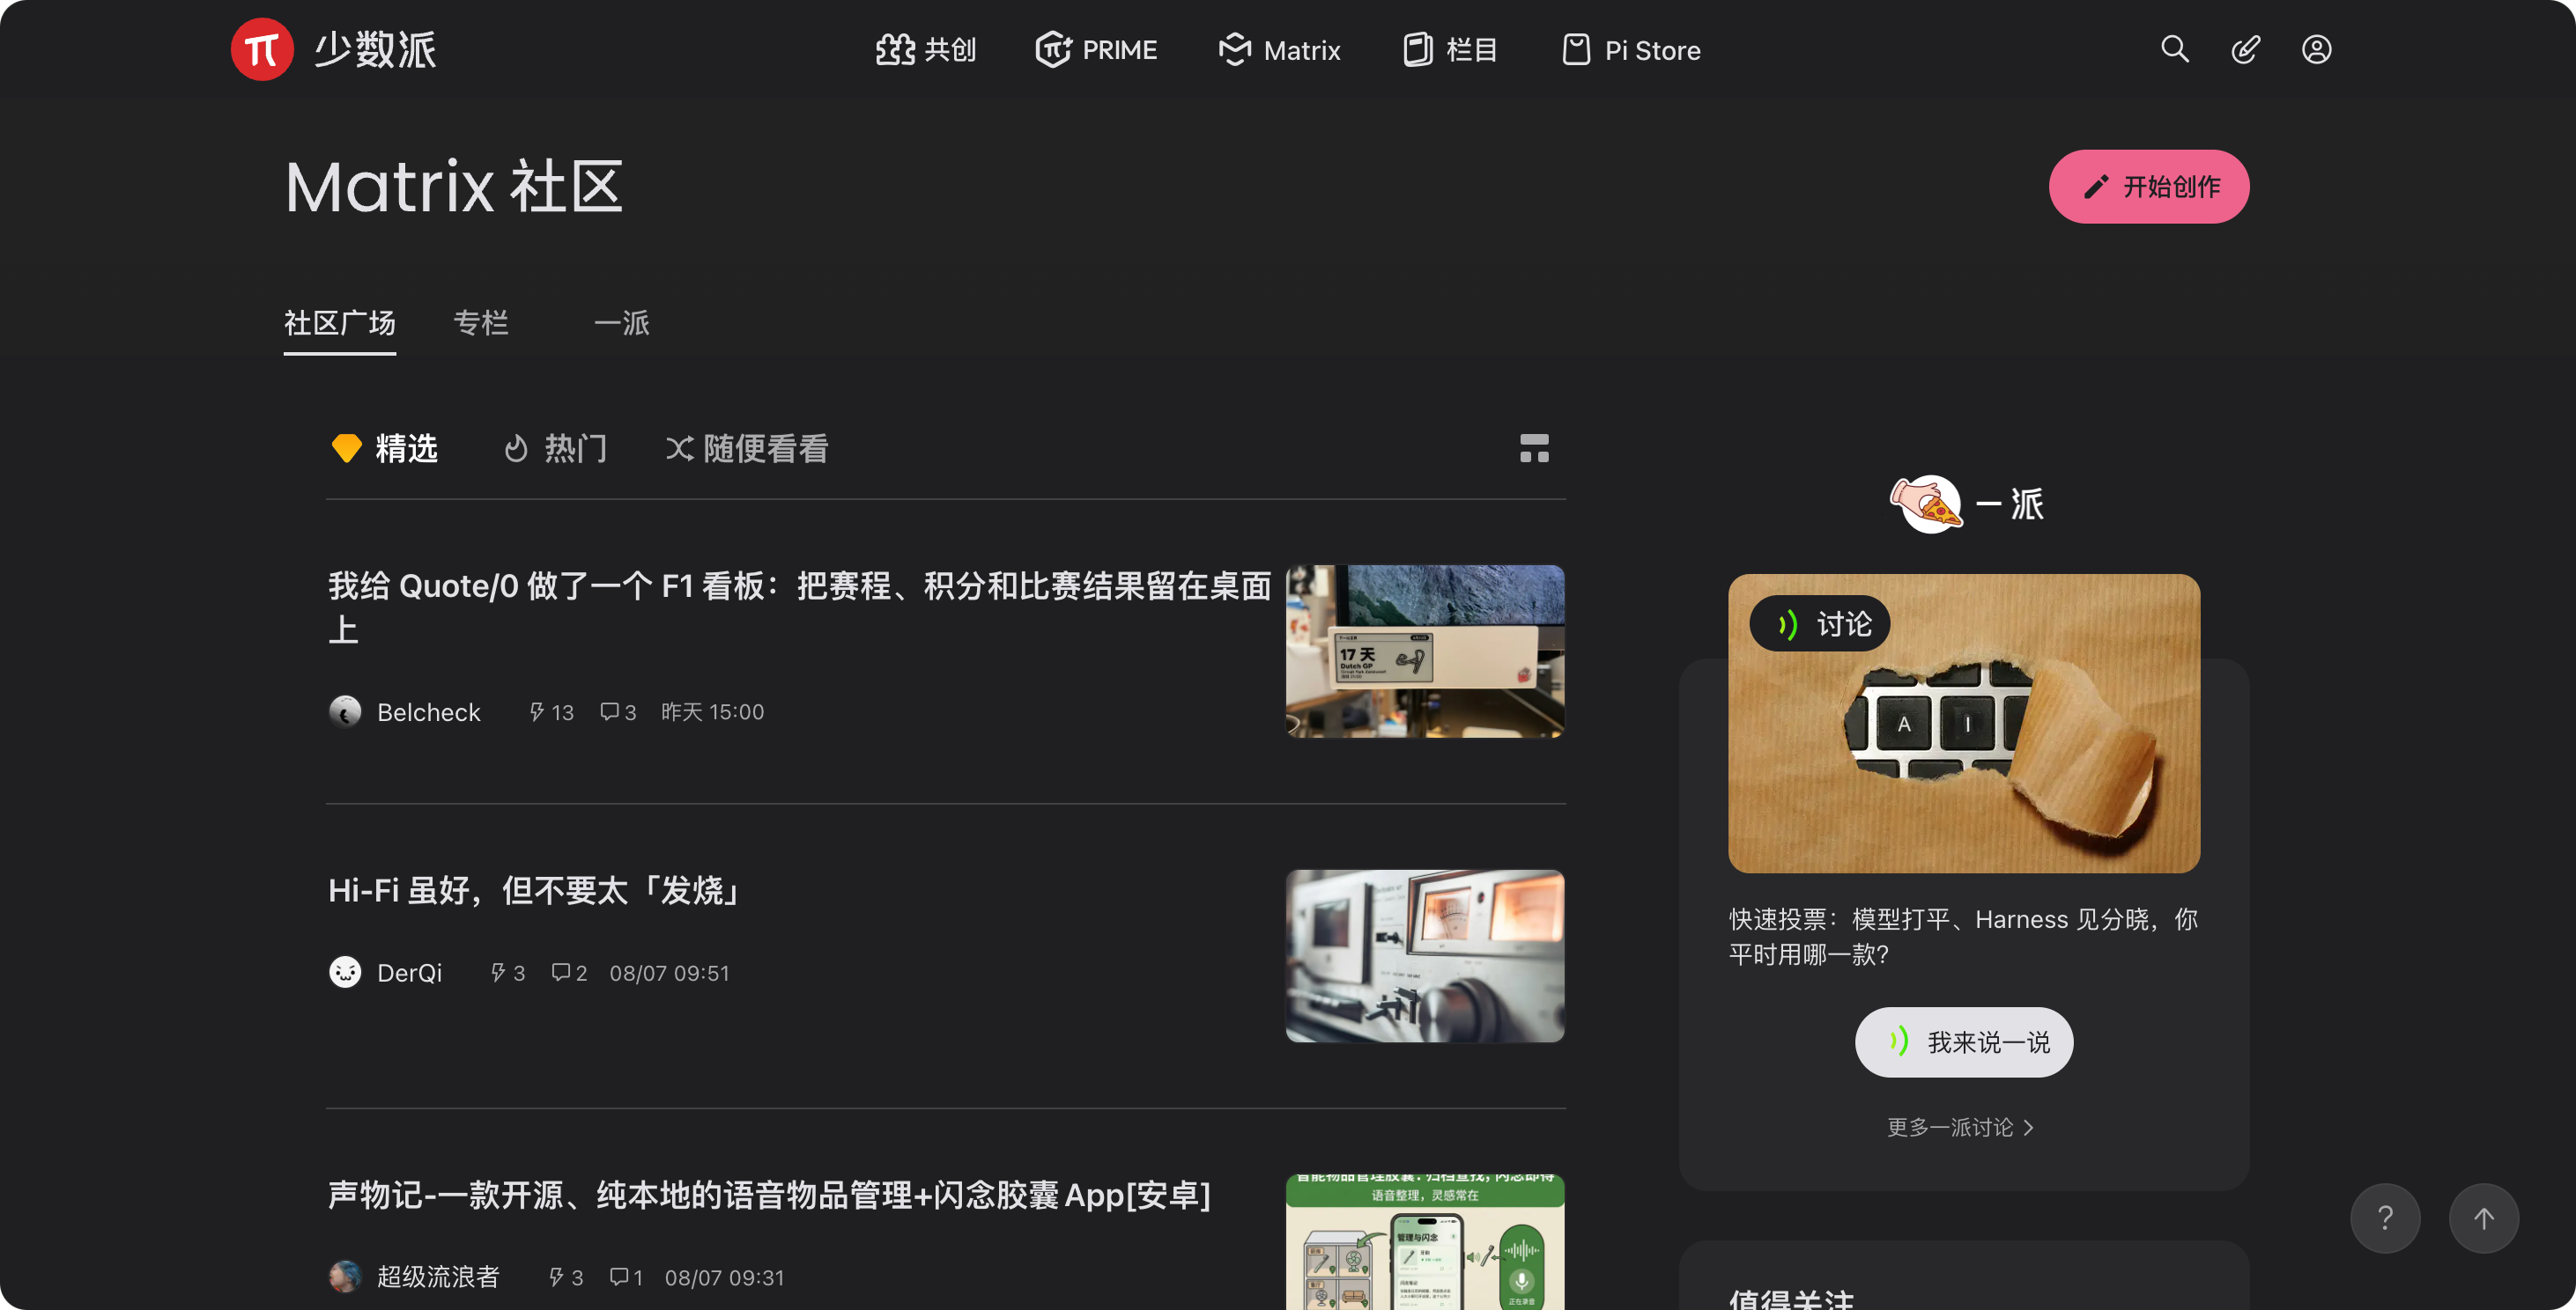Open the search icon in header
Screen dimensions: 2576x1310
click(2174, 49)
